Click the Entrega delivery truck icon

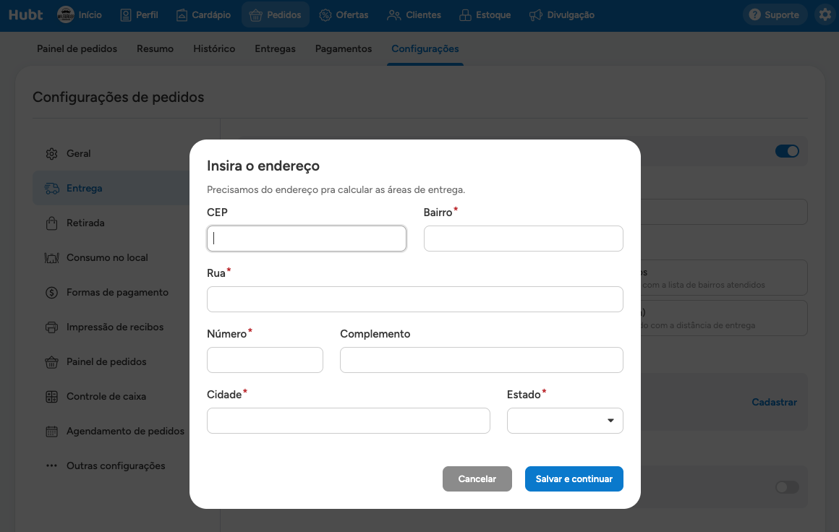tap(51, 188)
